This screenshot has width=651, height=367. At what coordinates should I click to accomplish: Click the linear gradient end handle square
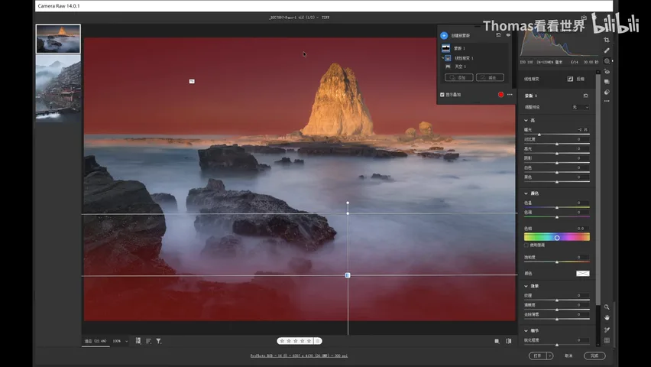pyautogui.click(x=348, y=275)
